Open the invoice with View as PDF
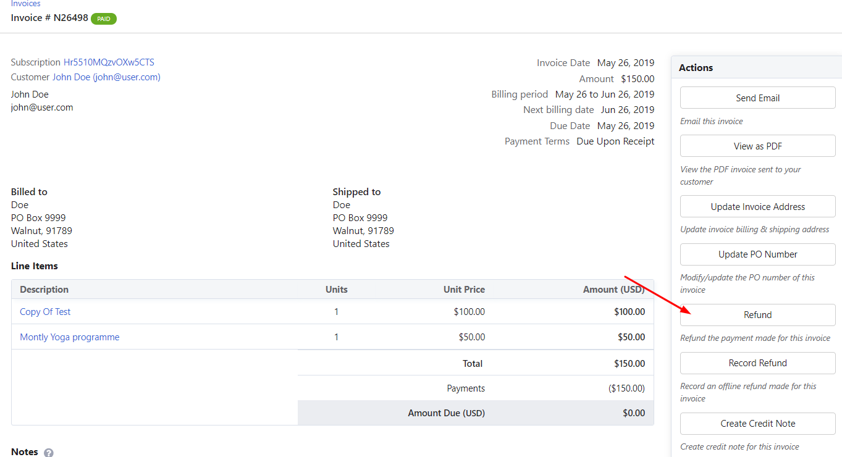The height and width of the screenshot is (457, 842). click(x=757, y=146)
